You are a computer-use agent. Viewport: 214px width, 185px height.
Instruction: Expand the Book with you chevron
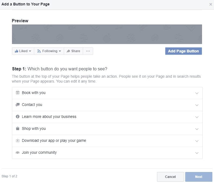(x=197, y=93)
